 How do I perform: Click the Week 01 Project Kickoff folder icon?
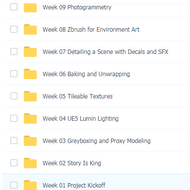pyautogui.click(x=30, y=185)
